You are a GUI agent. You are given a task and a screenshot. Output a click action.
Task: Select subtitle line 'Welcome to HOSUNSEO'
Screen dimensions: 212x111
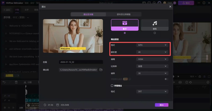tap(21, 26)
